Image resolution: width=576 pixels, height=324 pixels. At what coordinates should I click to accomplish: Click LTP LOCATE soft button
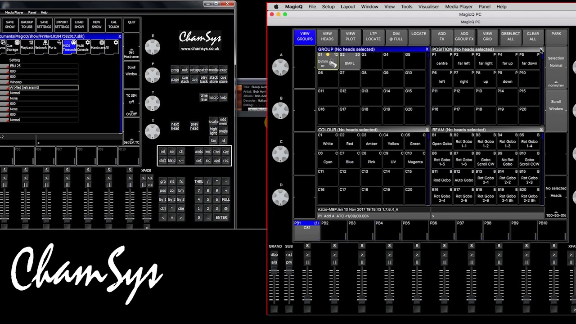373,36
